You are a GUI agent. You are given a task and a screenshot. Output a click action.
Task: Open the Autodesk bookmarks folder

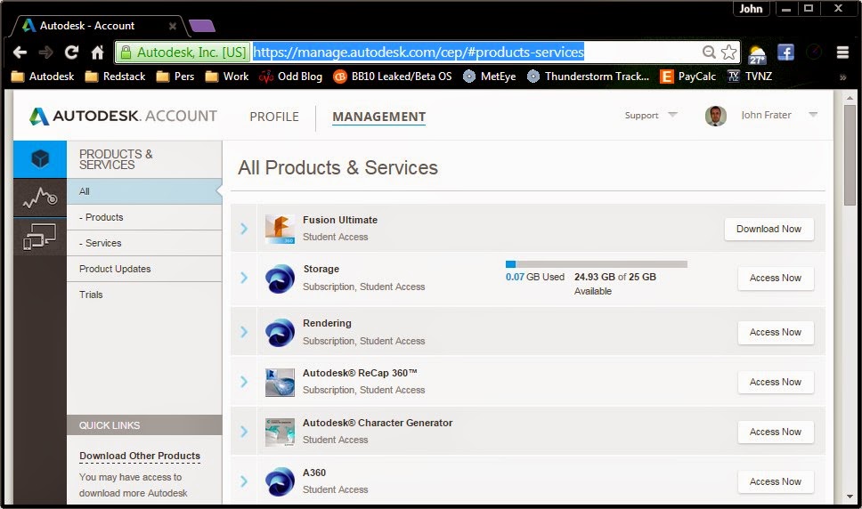(43, 77)
